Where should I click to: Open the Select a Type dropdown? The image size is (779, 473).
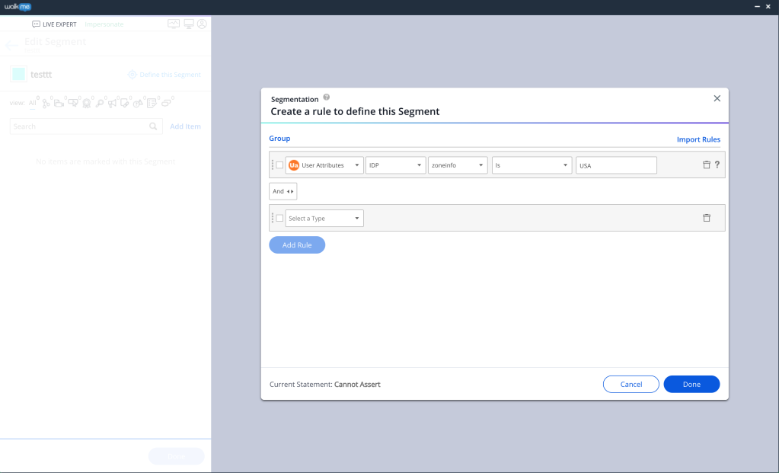(x=324, y=219)
